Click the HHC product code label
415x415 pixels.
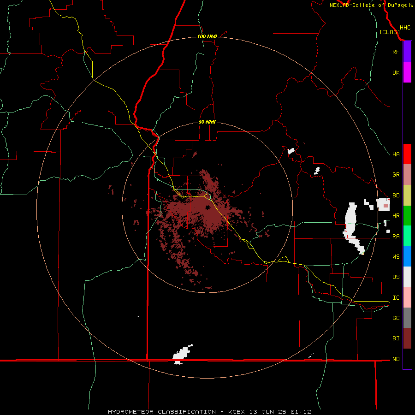[x=405, y=28]
